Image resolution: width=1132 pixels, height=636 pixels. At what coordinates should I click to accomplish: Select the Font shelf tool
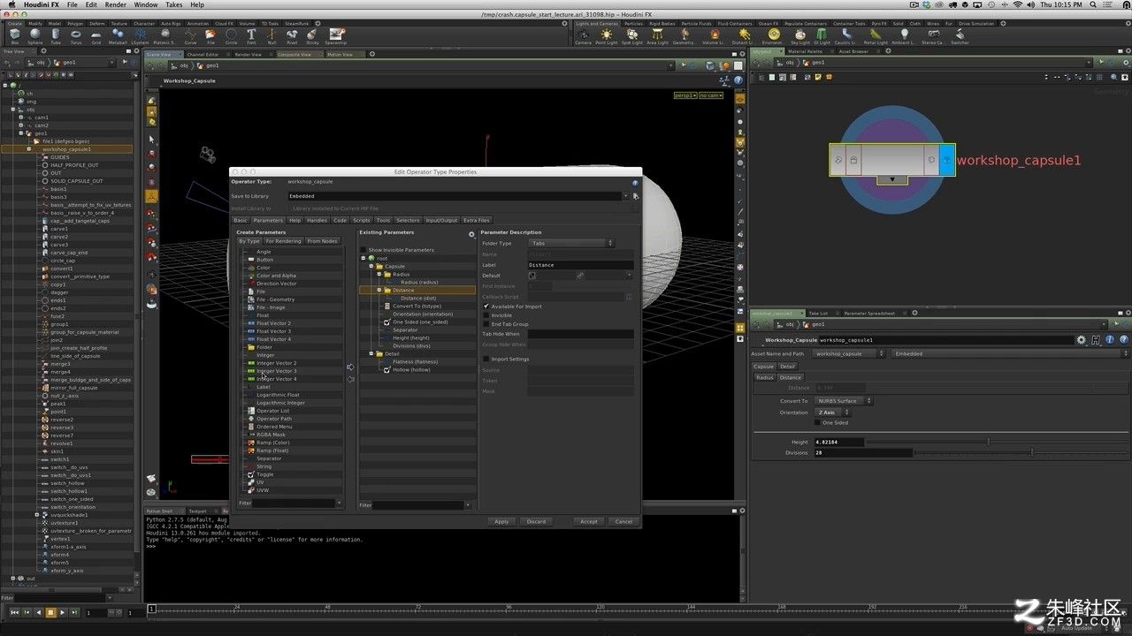click(x=251, y=35)
